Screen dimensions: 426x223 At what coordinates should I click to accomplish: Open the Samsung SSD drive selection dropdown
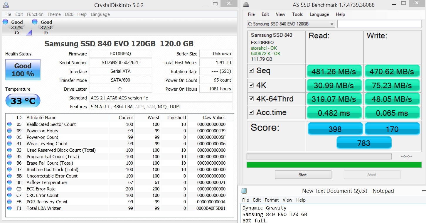[291, 24]
